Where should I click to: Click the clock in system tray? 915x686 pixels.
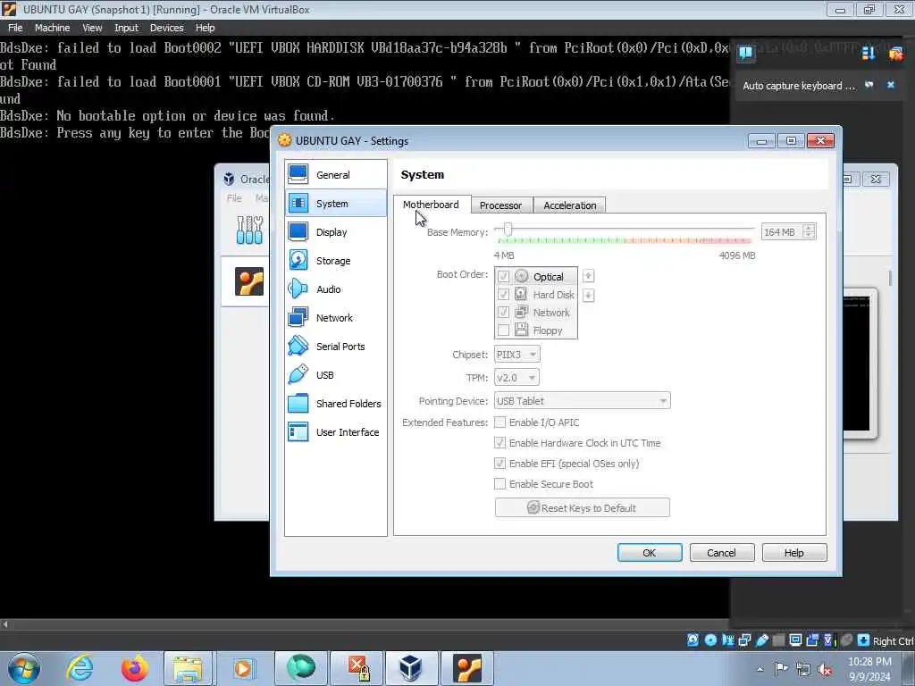point(869,669)
